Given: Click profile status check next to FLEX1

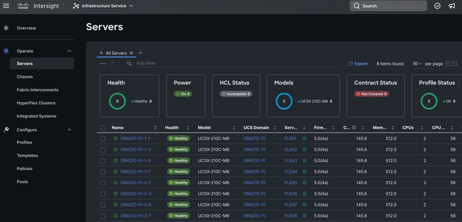Looking at the screenshot, I should point(304,138).
